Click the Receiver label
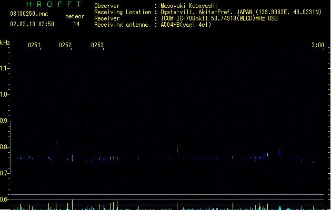Image resolution: width=331 pixels, height=210 pixels. click(x=107, y=18)
